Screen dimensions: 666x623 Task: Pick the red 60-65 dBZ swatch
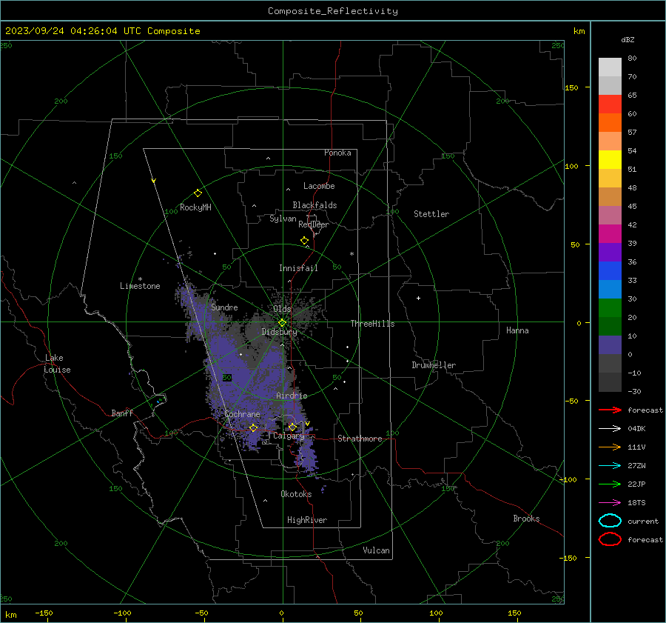pos(610,104)
